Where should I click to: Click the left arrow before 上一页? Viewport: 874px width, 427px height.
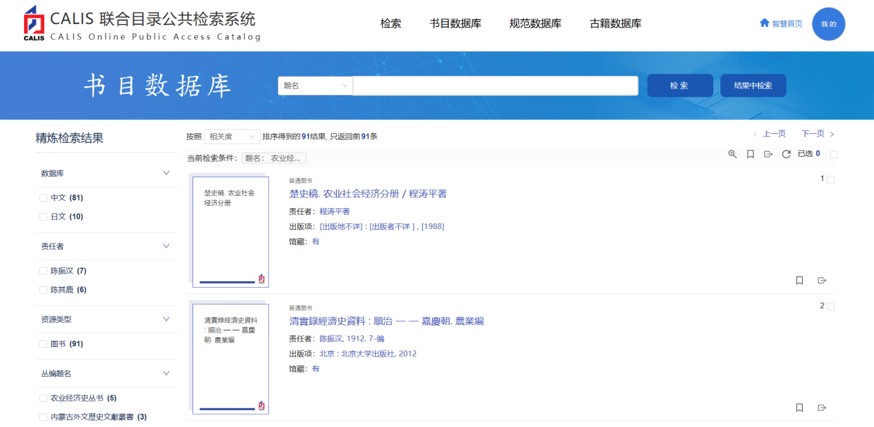[x=755, y=135]
